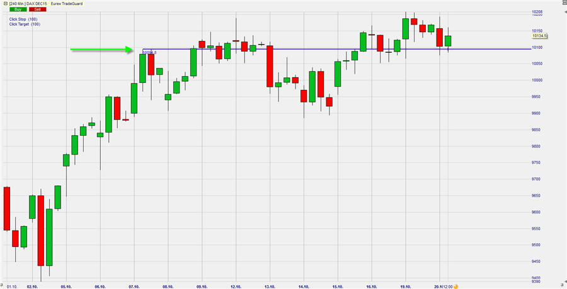
Task: Click the 9900 price axis label
Action: [x=536, y=113]
